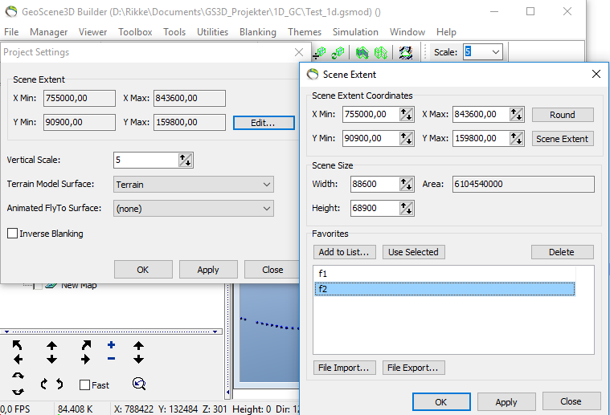Close the Scene Extent dialog with X
This screenshot has height=415, width=610.
596,74
